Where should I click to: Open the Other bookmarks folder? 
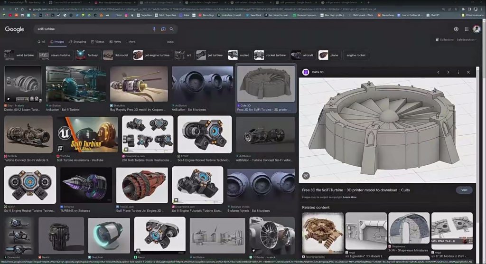tap(473, 15)
